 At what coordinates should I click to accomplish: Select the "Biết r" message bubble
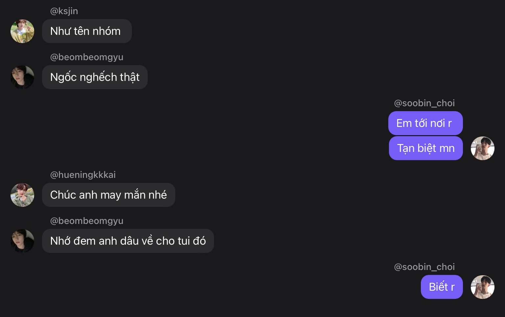click(x=442, y=287)
